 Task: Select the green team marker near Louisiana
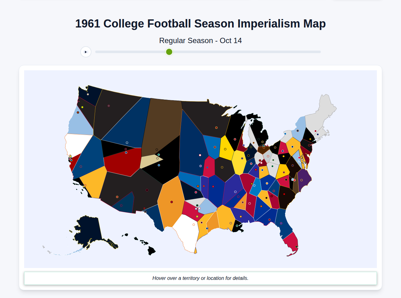tap(237, 226)
